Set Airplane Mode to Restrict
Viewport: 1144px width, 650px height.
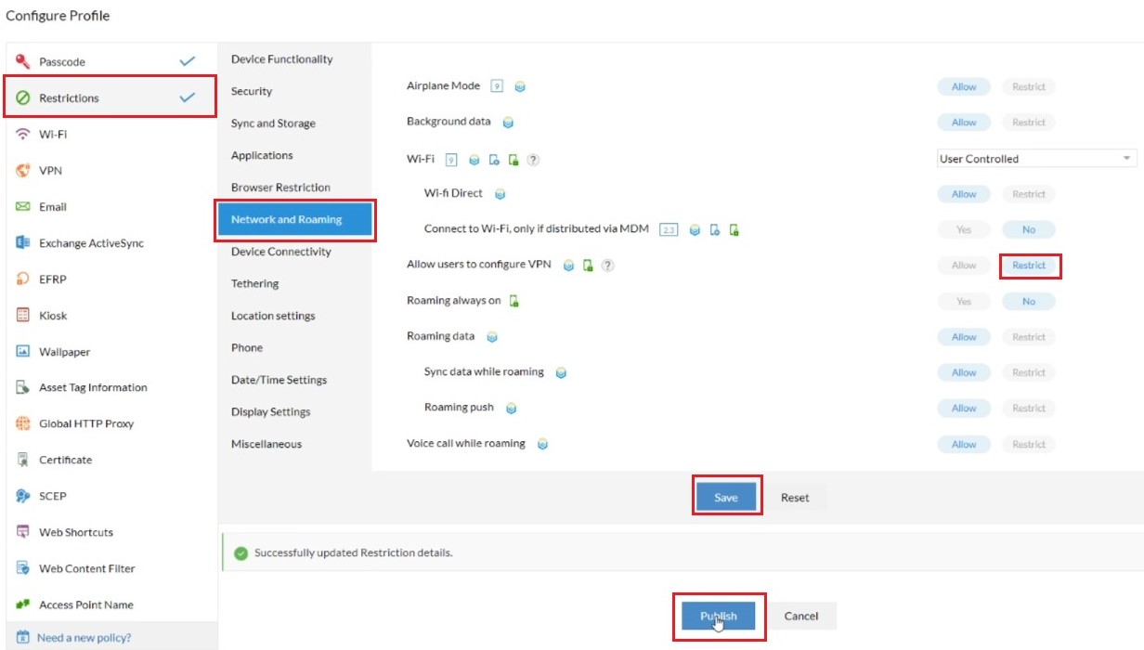coord(1029,87)
